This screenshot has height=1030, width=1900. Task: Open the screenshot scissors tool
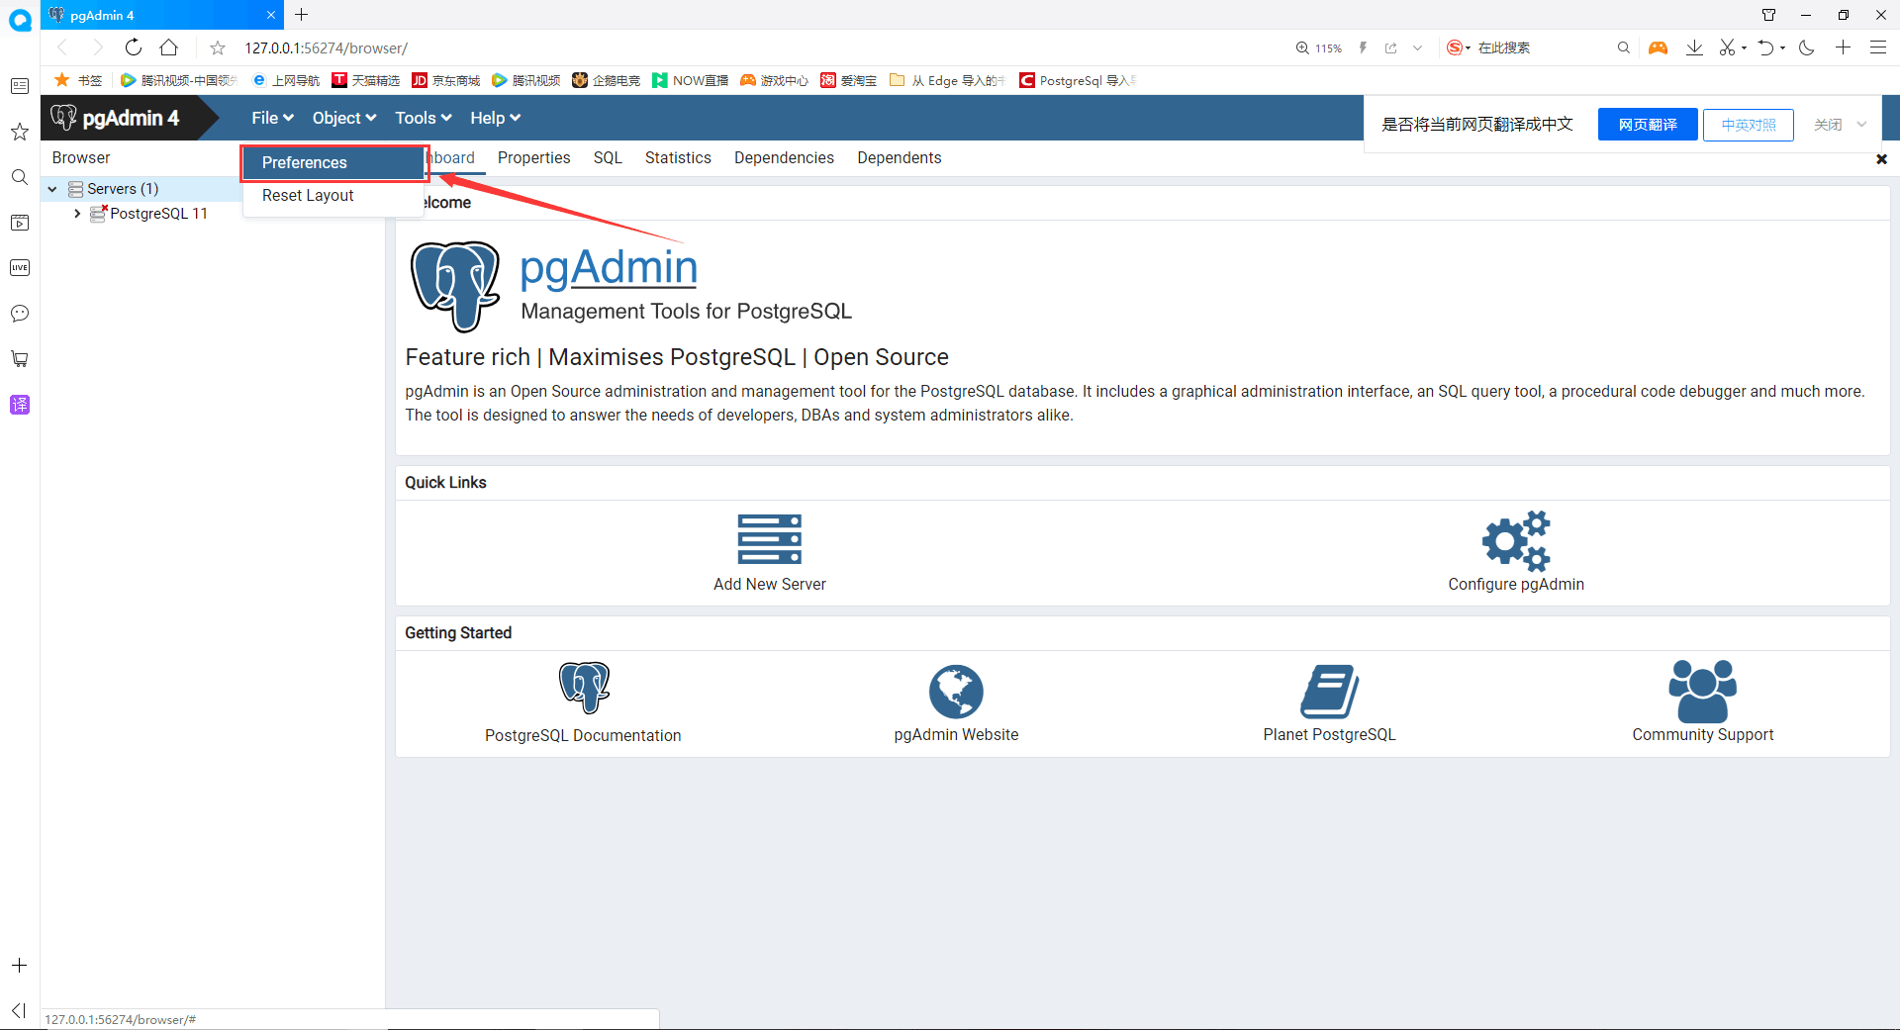(x=1727, y=47)
